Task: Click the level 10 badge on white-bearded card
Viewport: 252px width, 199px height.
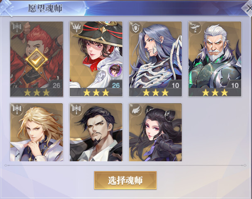Action: pyautogui.click(x=235, y=85)
